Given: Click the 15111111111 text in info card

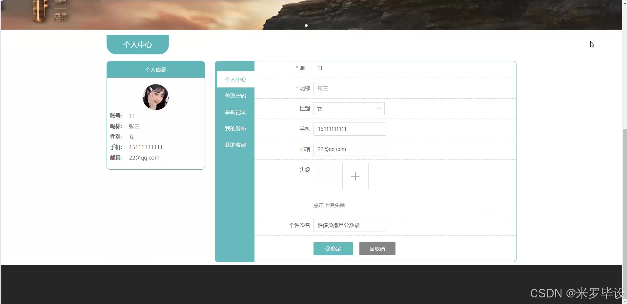Looking at the screenshot, I should 146,147.
